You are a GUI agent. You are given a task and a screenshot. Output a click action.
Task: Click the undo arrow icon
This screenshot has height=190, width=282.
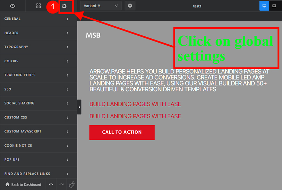point(51,184)
